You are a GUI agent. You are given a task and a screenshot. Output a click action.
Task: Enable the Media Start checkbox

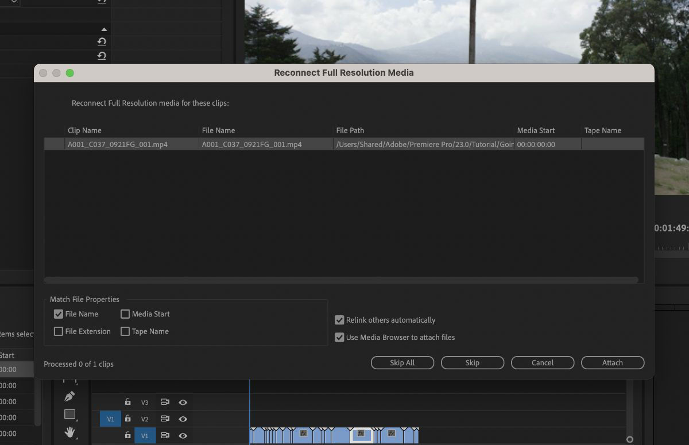[125, 314]
